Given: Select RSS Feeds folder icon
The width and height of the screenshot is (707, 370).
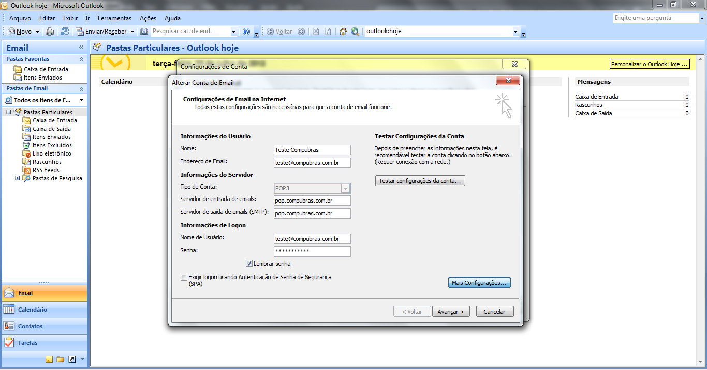Looking at the screenshot, I should [26, 170].
